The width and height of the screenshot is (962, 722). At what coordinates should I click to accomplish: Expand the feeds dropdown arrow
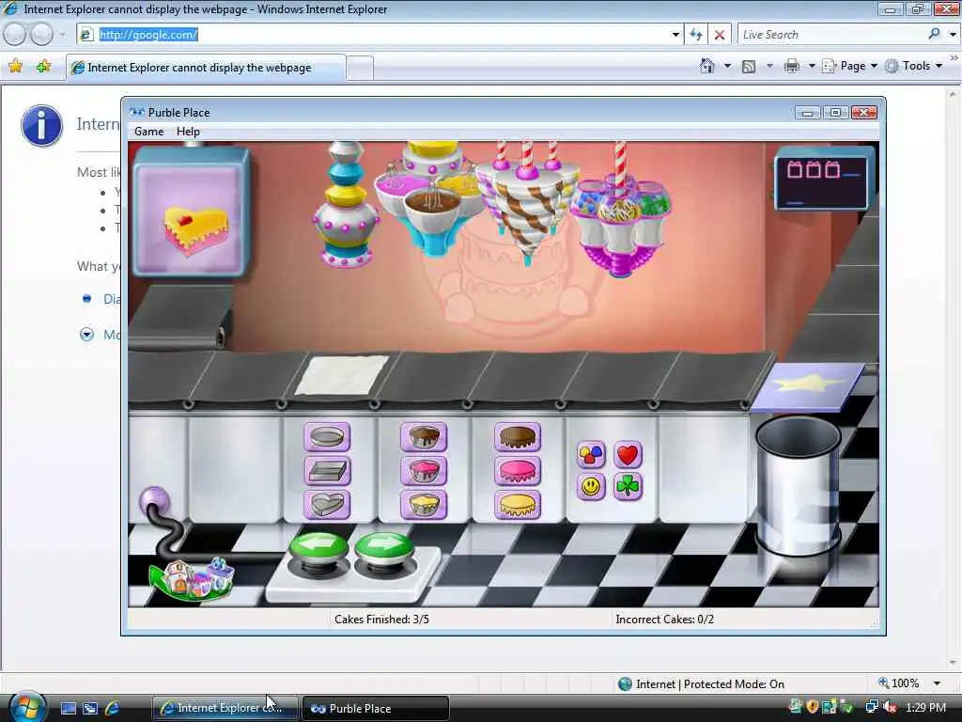point(769,66)
